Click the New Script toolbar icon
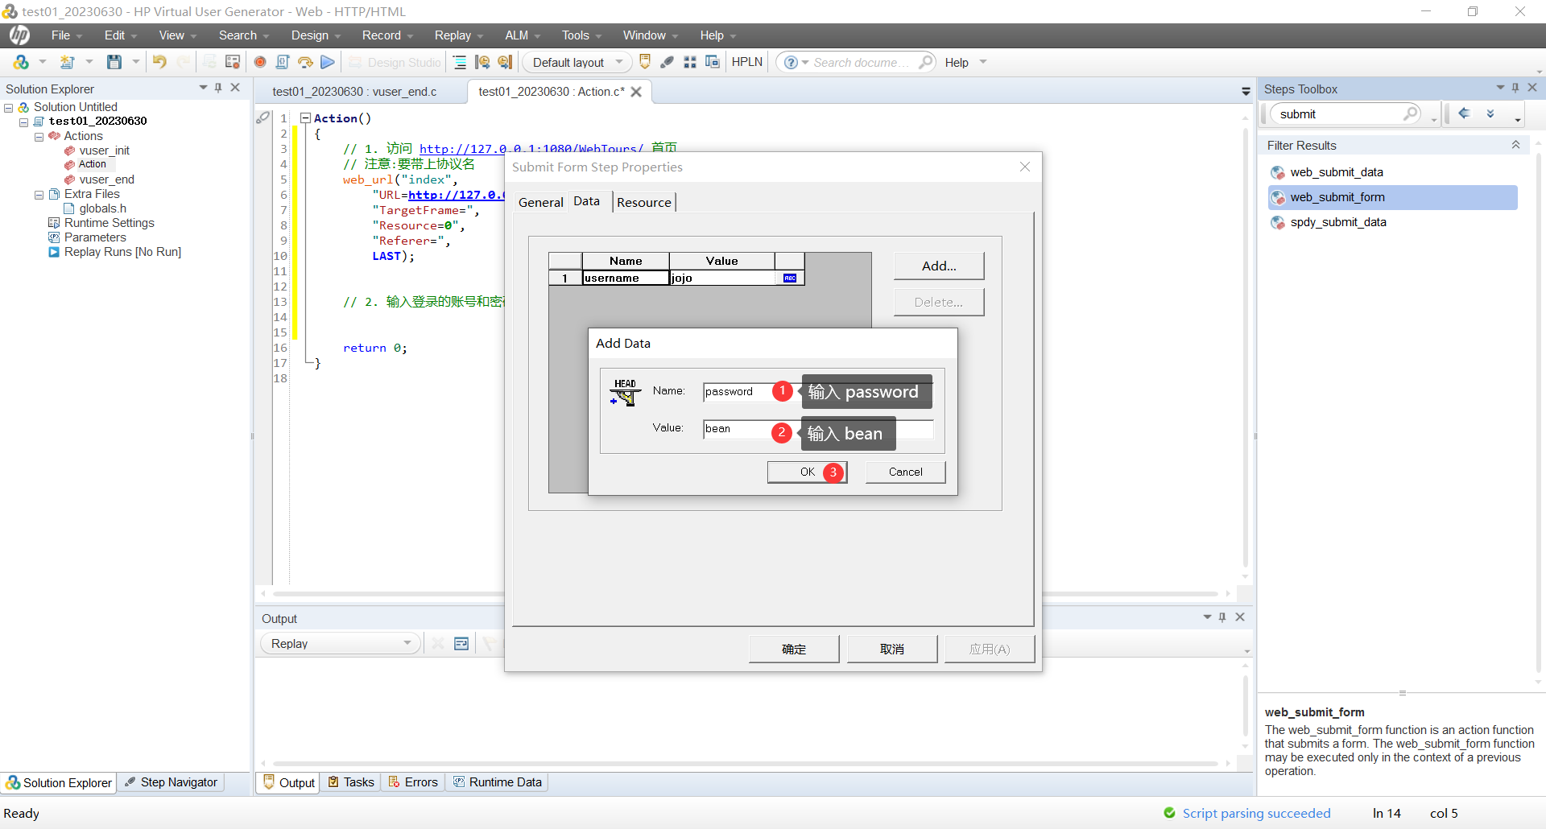 (x=21, y=62)
